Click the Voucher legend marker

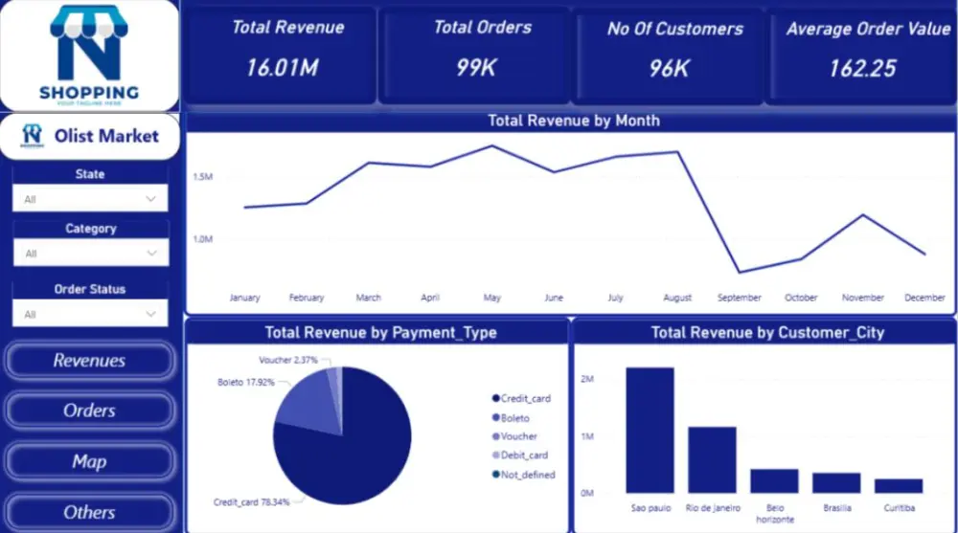click(x=496, y=436)
